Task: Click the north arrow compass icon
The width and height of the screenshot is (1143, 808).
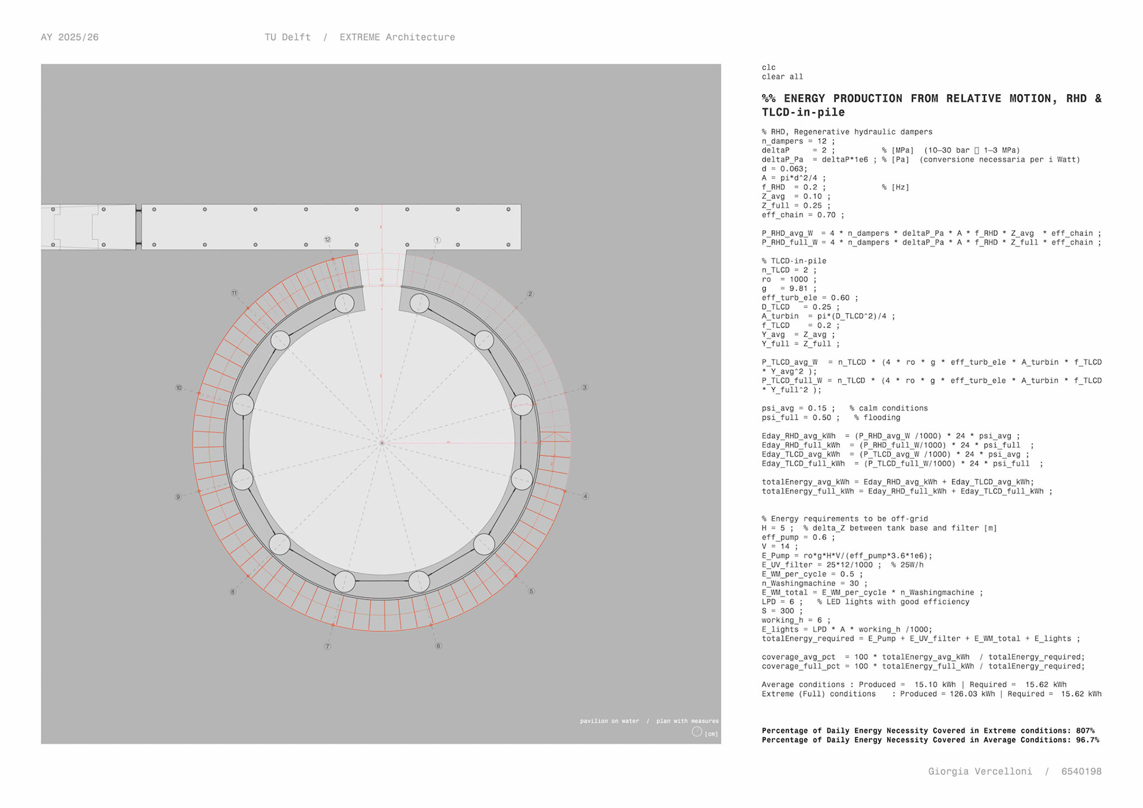Action: click(x=697, y=731)
